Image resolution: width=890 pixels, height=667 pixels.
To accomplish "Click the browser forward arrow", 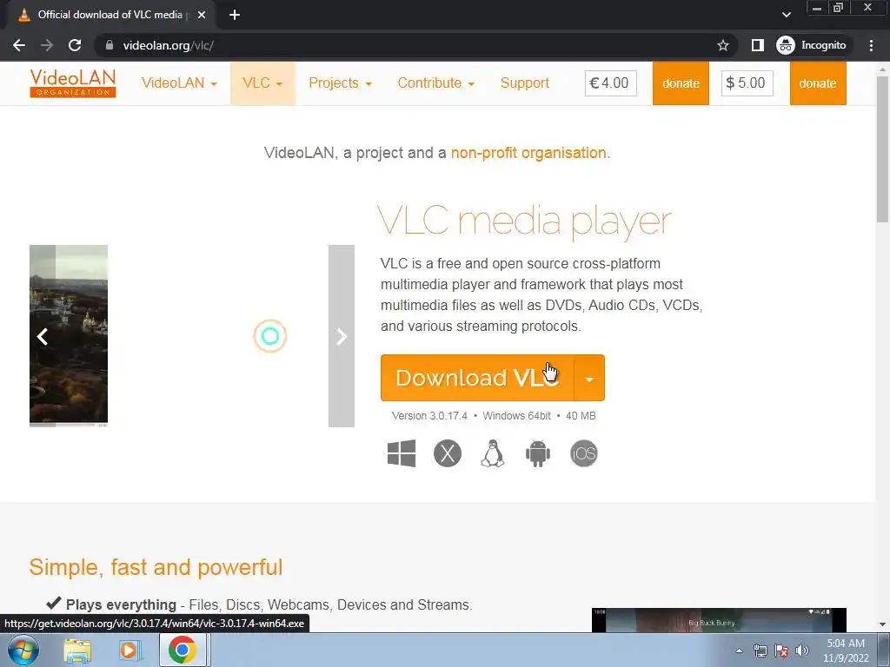I will coord(47,45).
